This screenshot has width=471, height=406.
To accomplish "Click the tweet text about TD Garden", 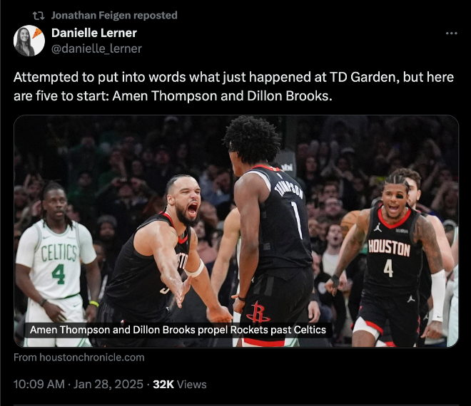I will [233, 86].
